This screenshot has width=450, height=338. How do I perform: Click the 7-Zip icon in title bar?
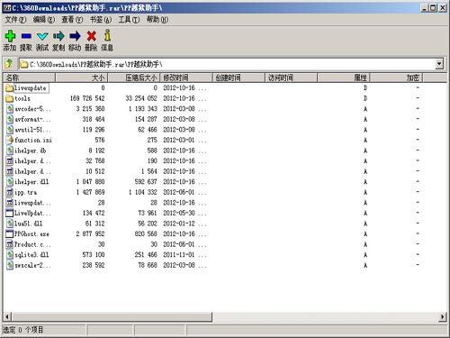point(7,8)
